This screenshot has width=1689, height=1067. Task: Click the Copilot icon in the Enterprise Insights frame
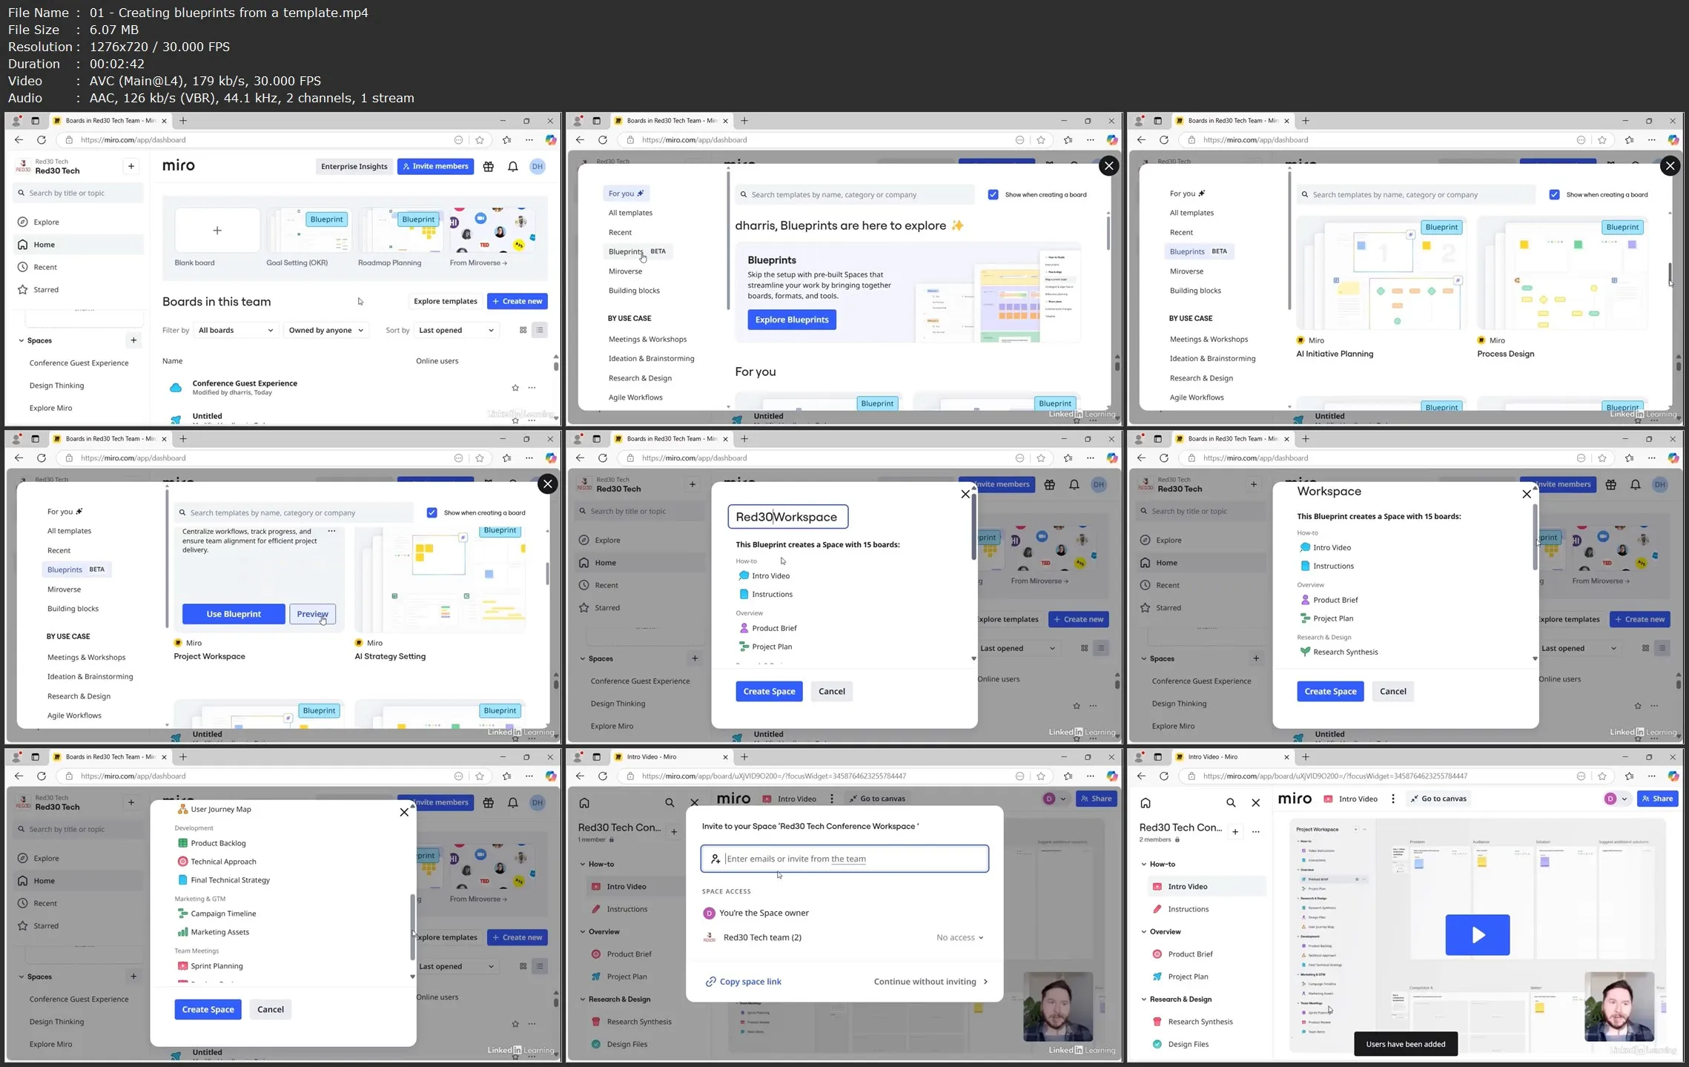pyautogui.click(x=551, y=140)
